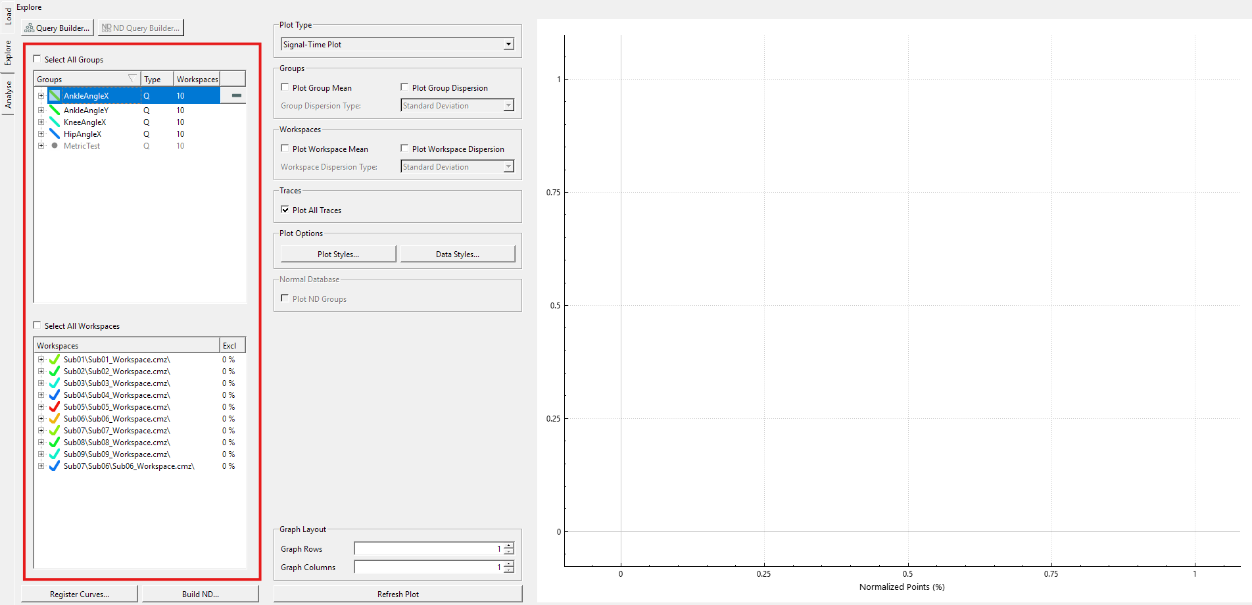Click the Sub05 workspace red checkmark icon
The height and width of the screenshot is (605, 1252).
pyautogui.click(x=55, y=407)
